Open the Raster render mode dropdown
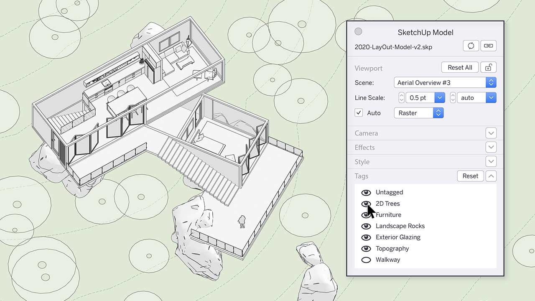 click(x=418, y=113)
